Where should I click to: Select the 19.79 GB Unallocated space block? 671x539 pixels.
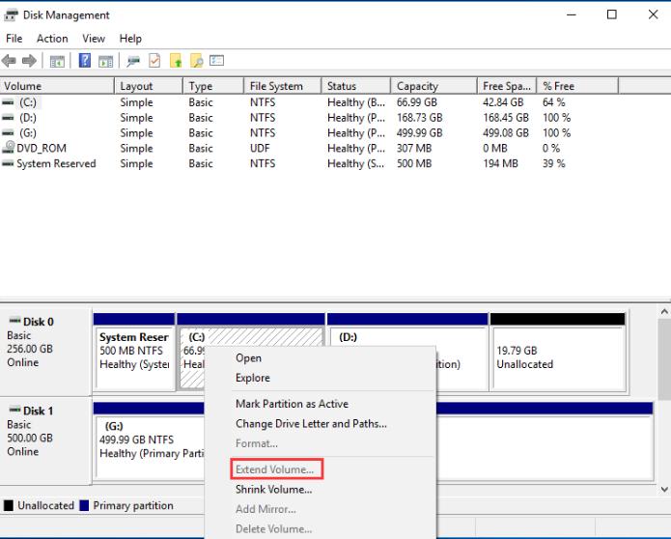point(558,352)
